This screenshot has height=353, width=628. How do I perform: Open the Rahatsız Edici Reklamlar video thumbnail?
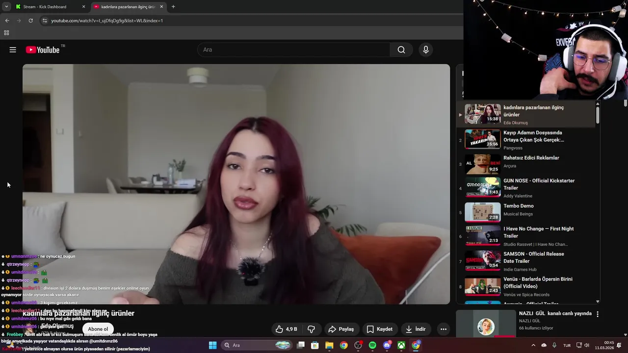[x=483, y=164]
